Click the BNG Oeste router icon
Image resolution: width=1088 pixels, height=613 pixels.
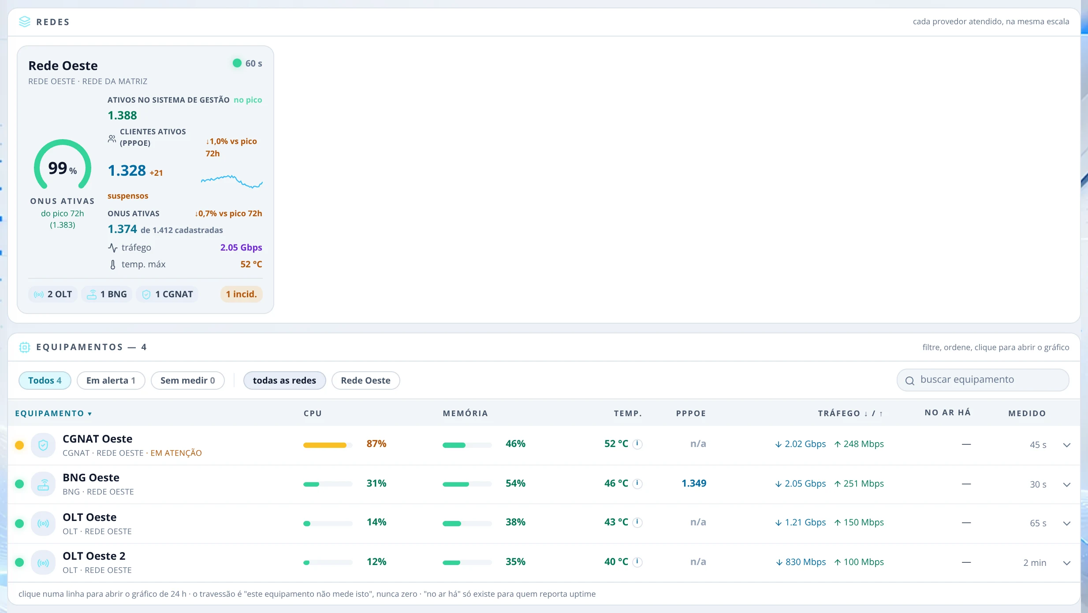point(43,484)
